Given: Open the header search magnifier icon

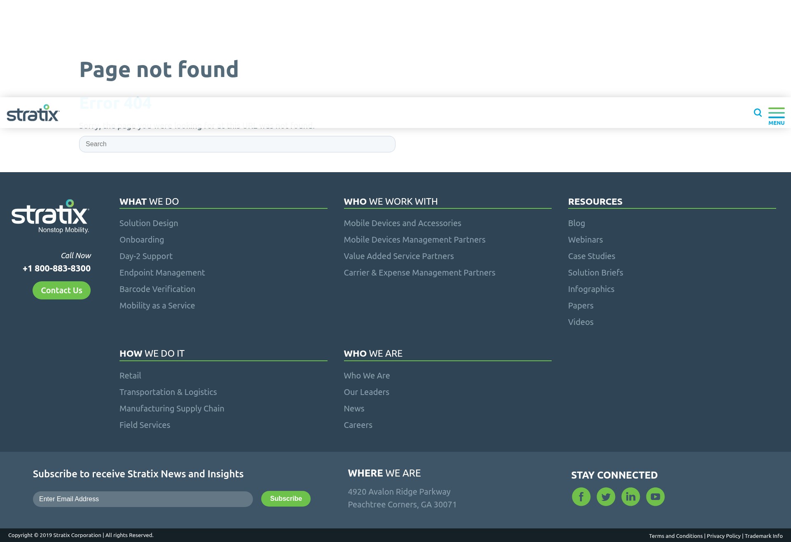Looking at the screenshot, I should click(x=758, y=112).
